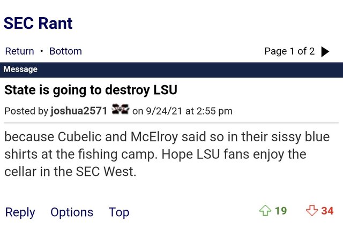343x230 pixels.
Task: Downvote the post with red arrow
Action: (312, 211)
